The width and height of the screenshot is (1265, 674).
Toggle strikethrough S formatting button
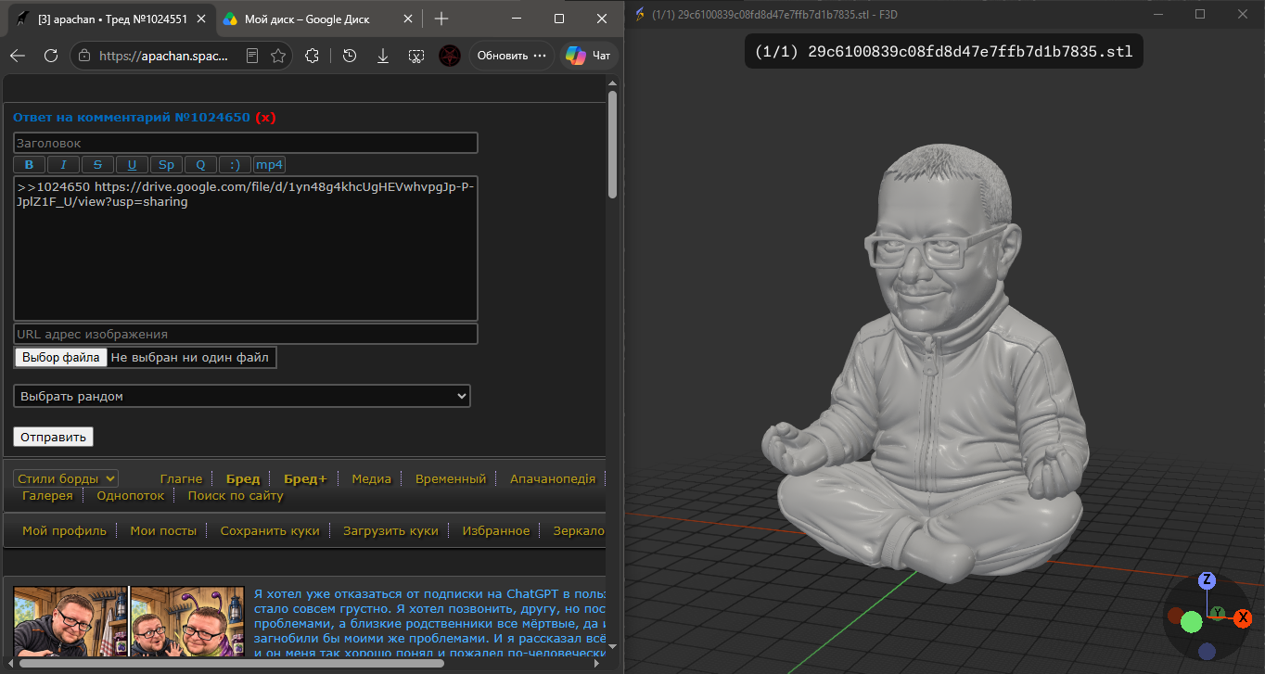[97, 165]
